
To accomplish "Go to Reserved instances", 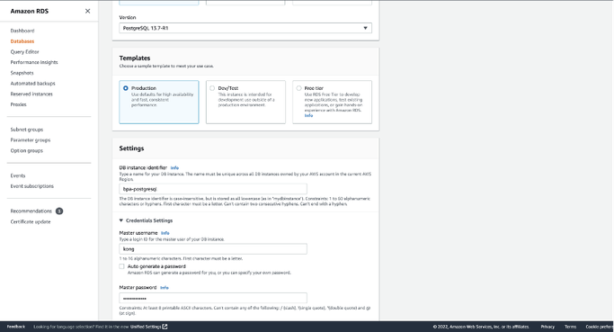I will tap(31, 94).
